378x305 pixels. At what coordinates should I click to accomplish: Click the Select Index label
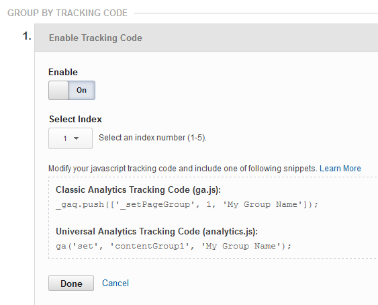[x=75, y=119]
